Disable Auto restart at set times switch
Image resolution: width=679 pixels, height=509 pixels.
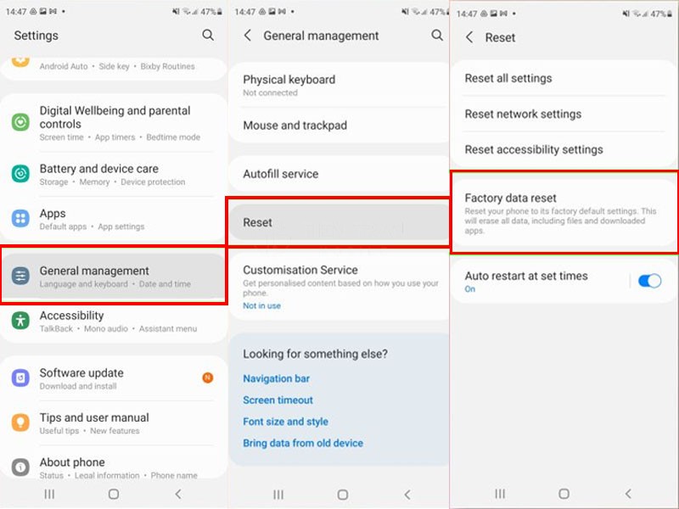pos(649,281)
